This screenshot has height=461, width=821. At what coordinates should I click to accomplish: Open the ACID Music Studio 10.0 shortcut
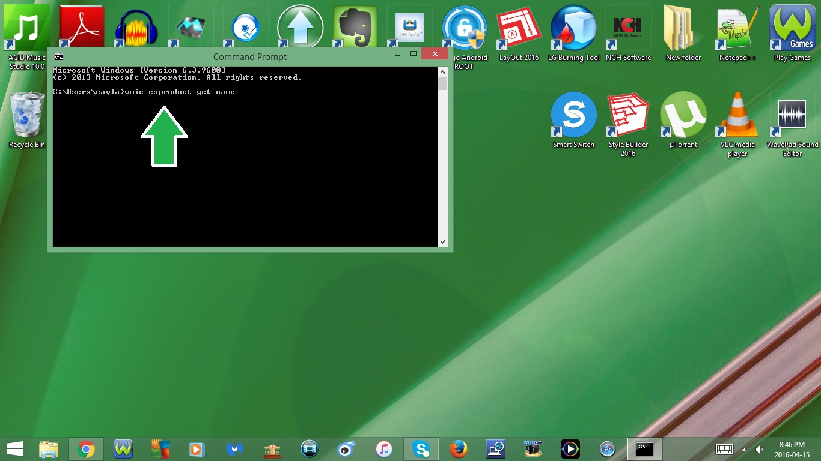coord(27,36)
